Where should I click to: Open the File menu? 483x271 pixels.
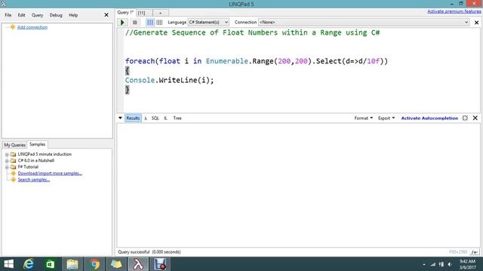pyautogui.click(x=8, y=15)
